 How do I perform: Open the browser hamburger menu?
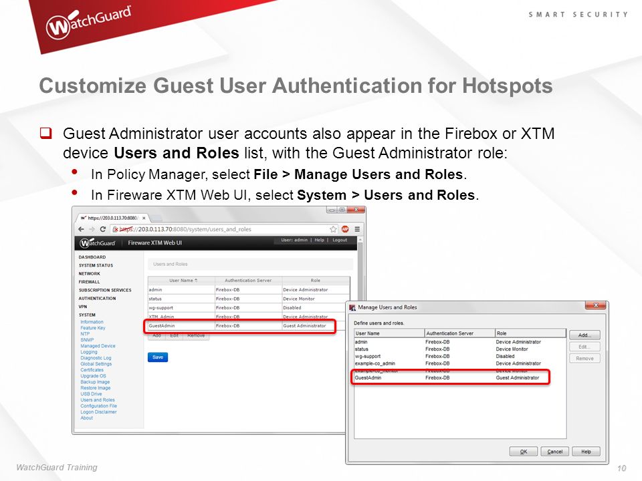[357, 229]
